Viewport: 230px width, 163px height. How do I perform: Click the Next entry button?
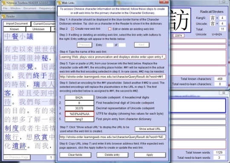tap(142, 45)
